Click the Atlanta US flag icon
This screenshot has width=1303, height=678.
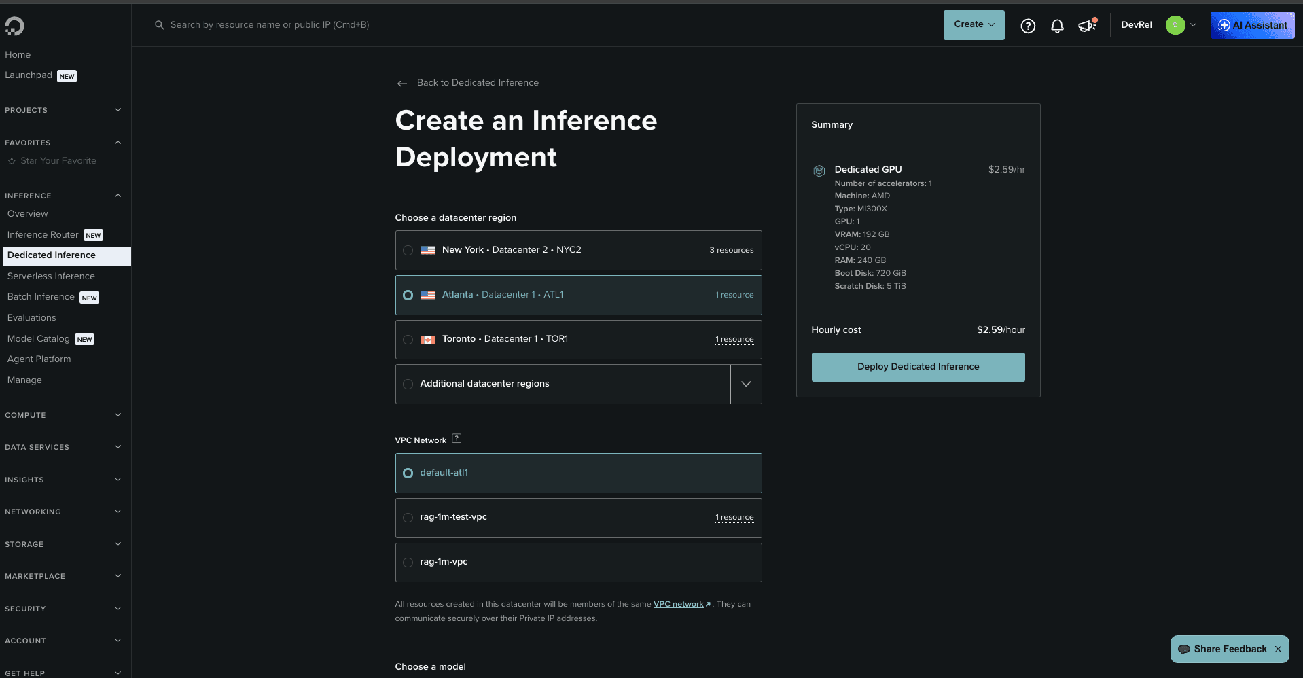[x=427, y=295]
